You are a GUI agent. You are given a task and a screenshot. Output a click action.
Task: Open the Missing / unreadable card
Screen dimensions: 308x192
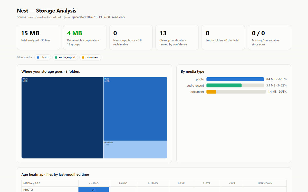[269, 37]
